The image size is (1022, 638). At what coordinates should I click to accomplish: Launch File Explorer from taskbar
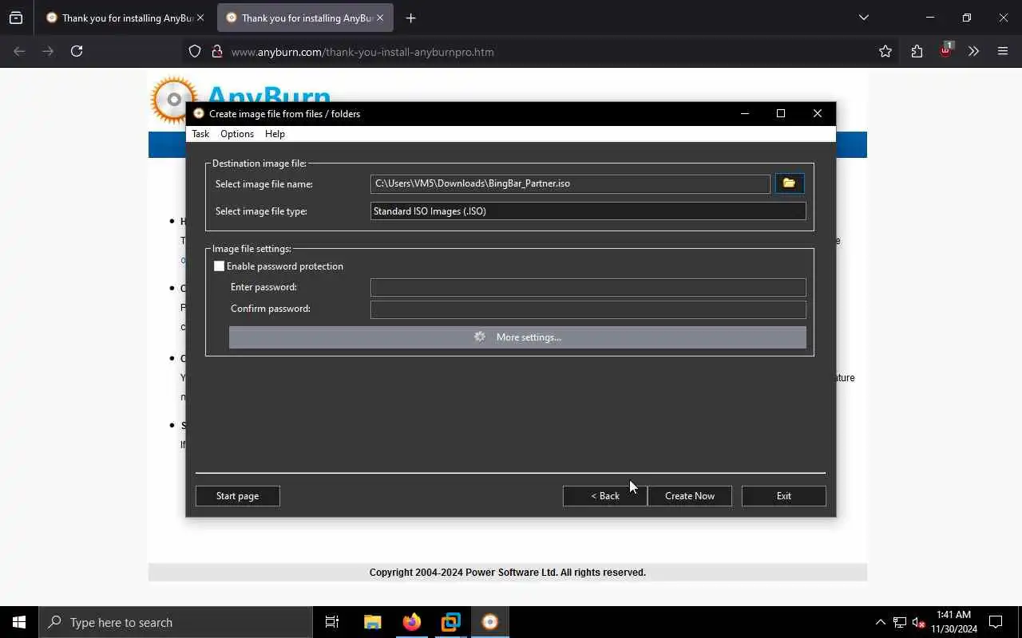pyautogui.click(x=372, y=622)
